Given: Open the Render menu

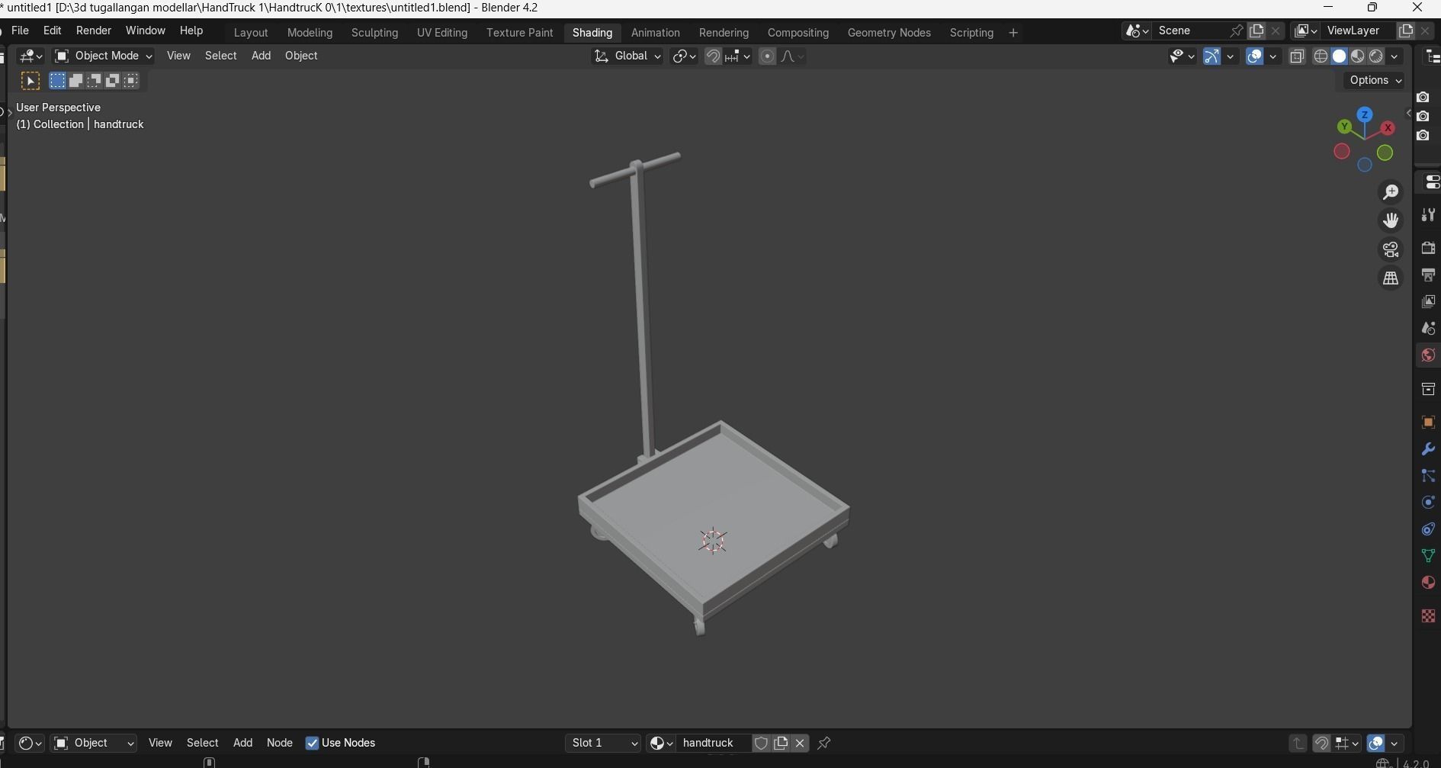Looking at the screenshot, I should pyautogui.click(x=94, y=31).
